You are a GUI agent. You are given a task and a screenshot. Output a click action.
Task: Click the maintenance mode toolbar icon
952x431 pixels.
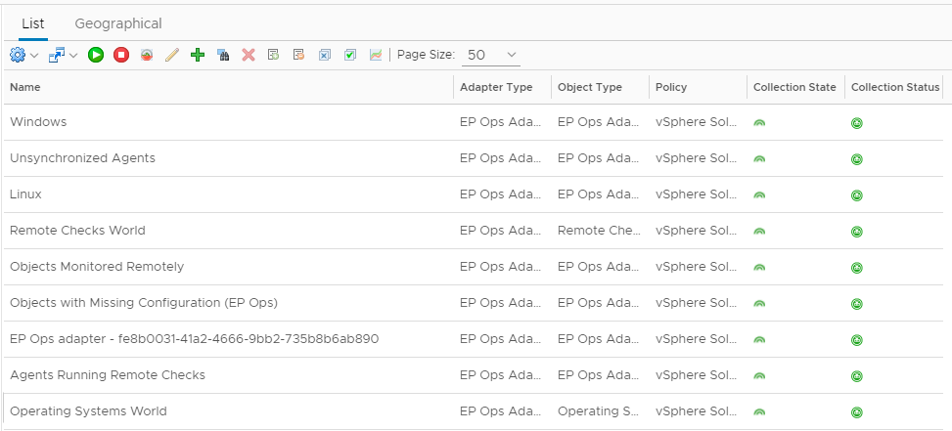pyautogui.click(x=147, y=56)
